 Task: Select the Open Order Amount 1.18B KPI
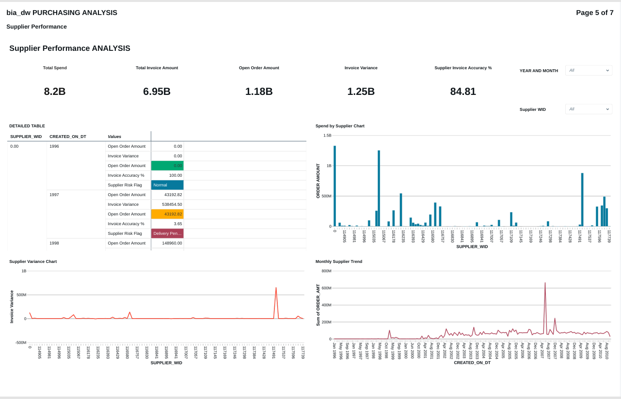(259, 92)
